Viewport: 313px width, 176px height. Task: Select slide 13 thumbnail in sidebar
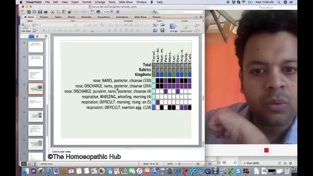(x=36, y=103)
